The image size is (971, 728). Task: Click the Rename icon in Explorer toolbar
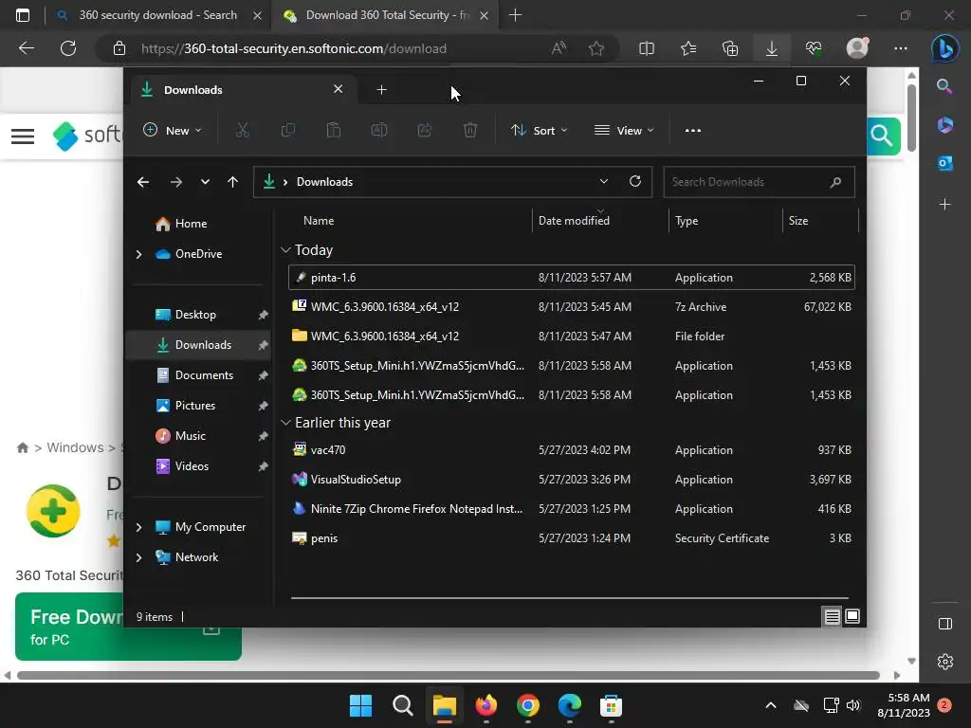click(379, 131)
